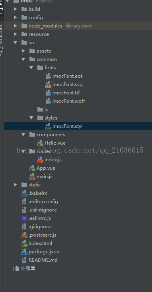Screen dimensions: 152x292
Task: Select the Hello.vue component file
Action: (55, 143)
